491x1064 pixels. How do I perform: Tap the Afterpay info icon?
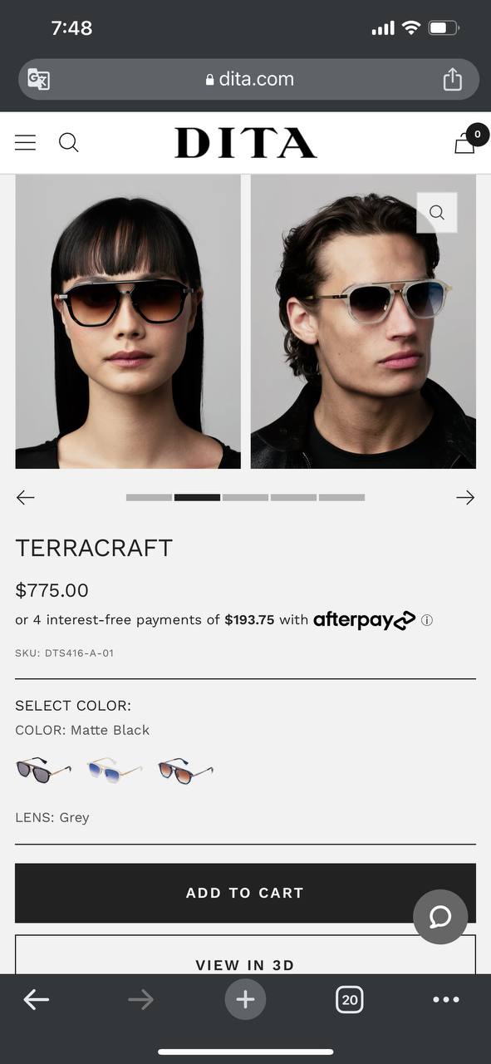(x=427, y=620)
